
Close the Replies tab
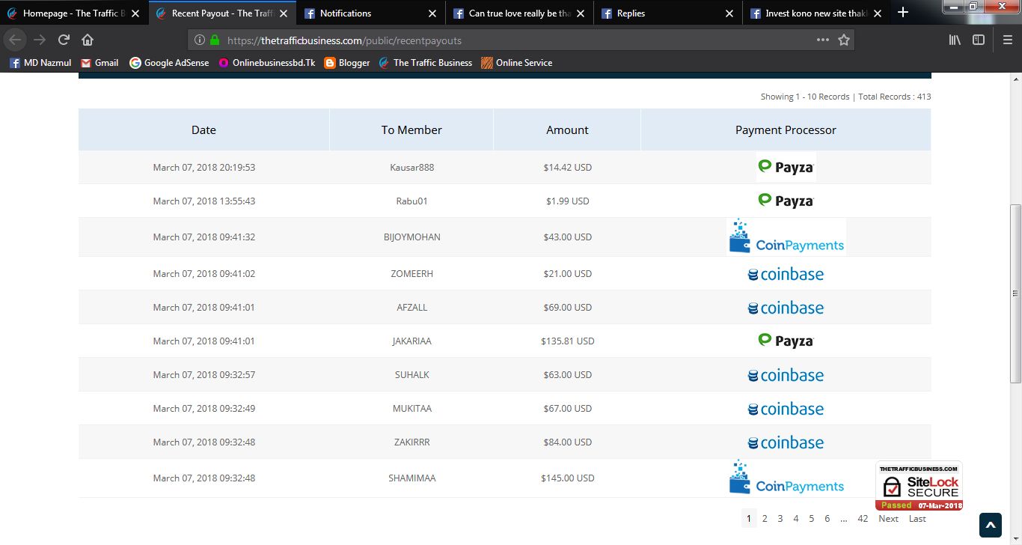coord(729,13)
